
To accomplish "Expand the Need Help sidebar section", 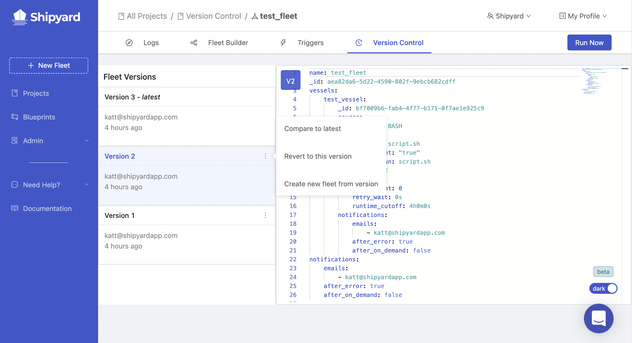I will click(x=87, y=185).
